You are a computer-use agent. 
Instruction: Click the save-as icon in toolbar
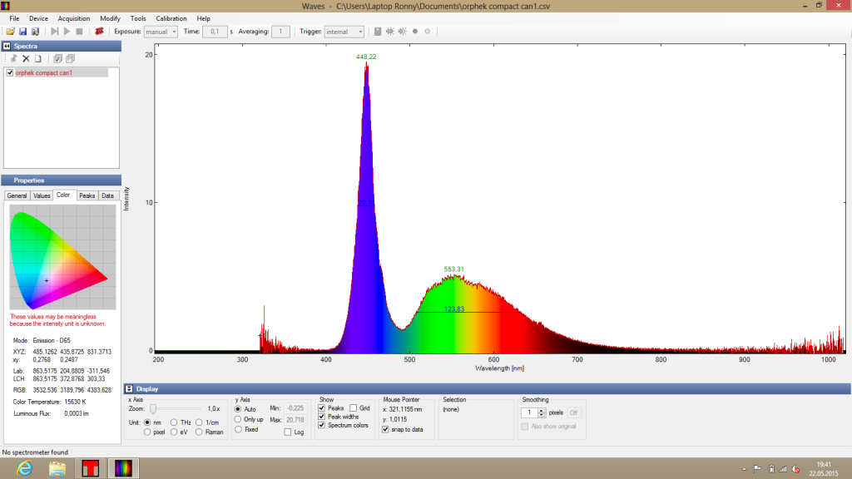35,32
